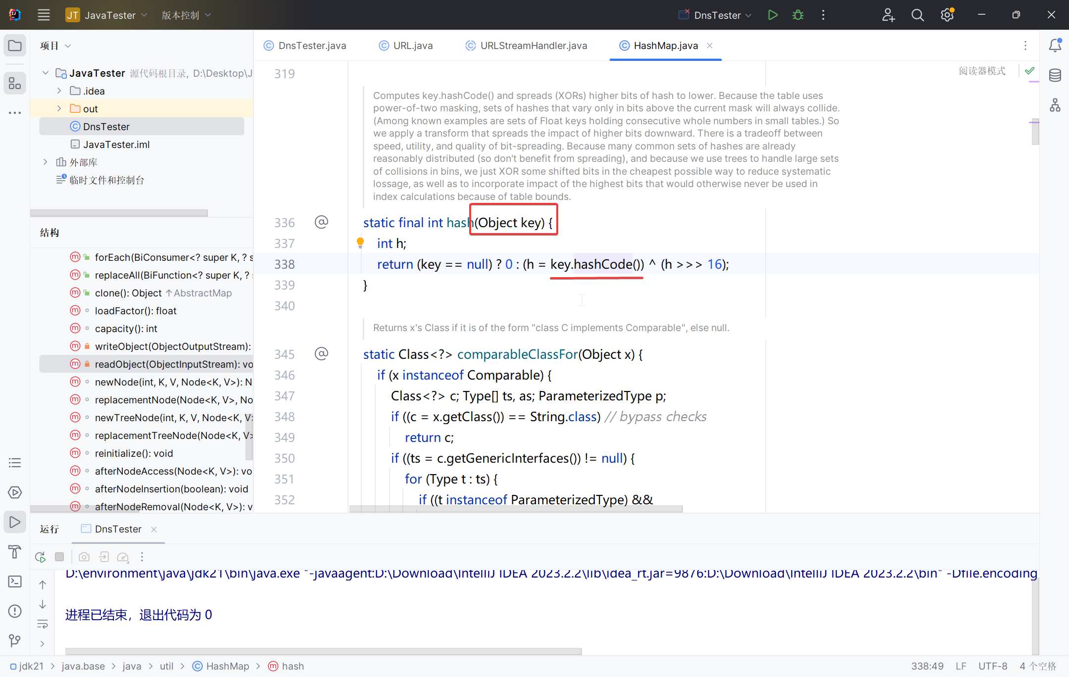Open the Terminal tool window

(15, 581)
